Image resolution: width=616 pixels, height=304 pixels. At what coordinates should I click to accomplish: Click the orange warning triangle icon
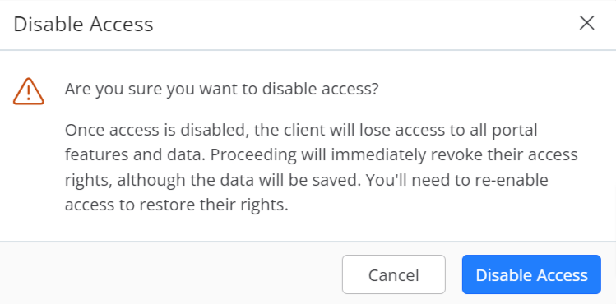click(28, 91)
